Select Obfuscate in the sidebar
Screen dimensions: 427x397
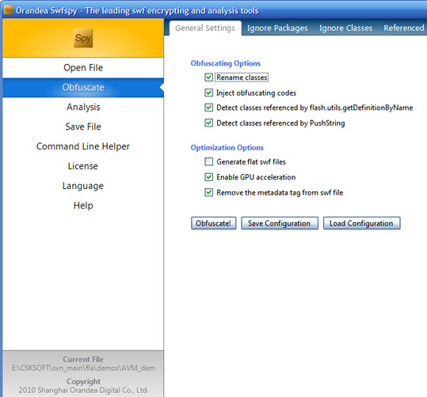coord(83,88)
